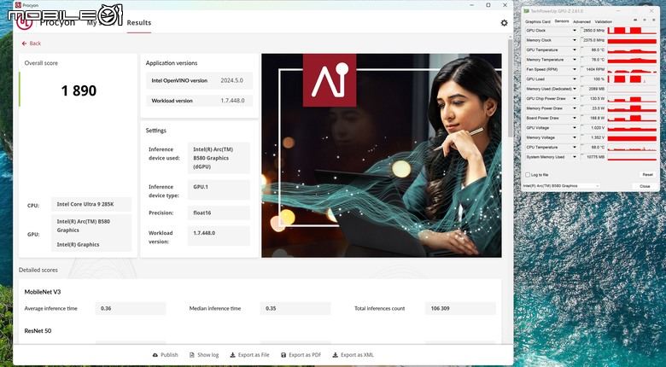Open the GPU Clock sensor dropdown
Viewport: 666px width, 367px height.
pos(575,31)
